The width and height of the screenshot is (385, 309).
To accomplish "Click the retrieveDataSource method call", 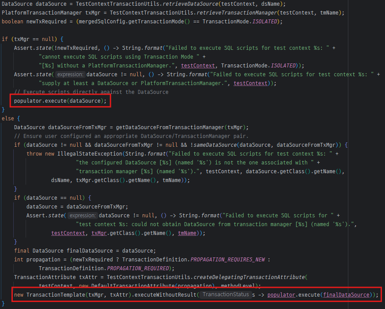I will 190,4.
